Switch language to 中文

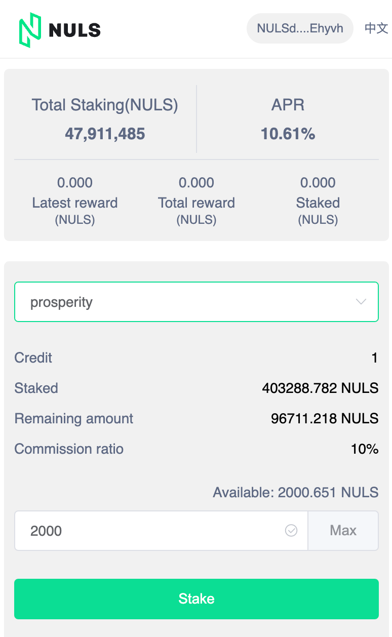point(376,28)
